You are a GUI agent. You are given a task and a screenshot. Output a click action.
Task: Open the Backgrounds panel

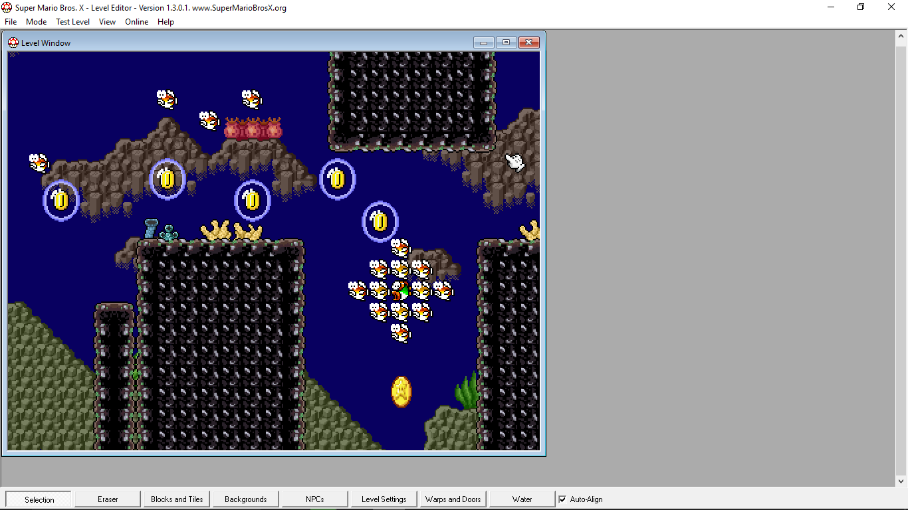pyautogui.click(x=246, y=499)
